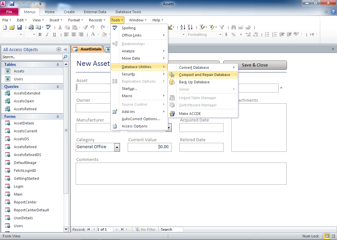Click the Cut scissors icon
This screenshot has height=240, width=337.
click(x=60, y=27)
